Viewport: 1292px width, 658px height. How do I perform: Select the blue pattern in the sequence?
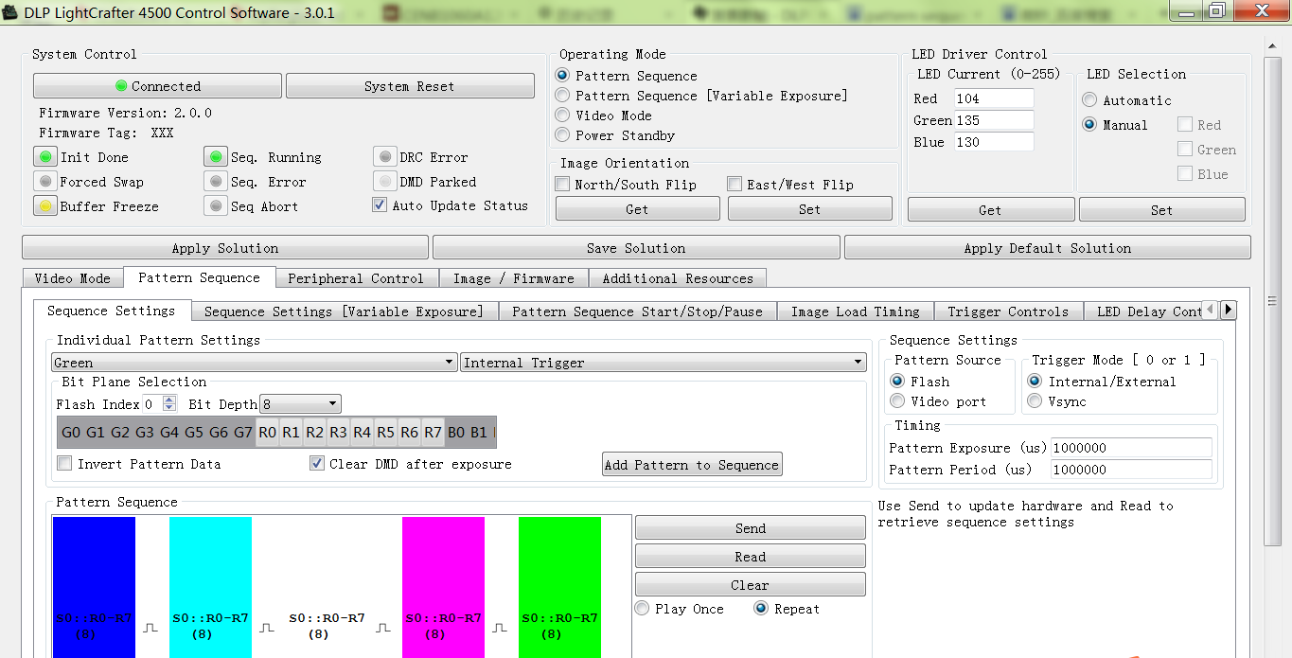click(94, 587)
